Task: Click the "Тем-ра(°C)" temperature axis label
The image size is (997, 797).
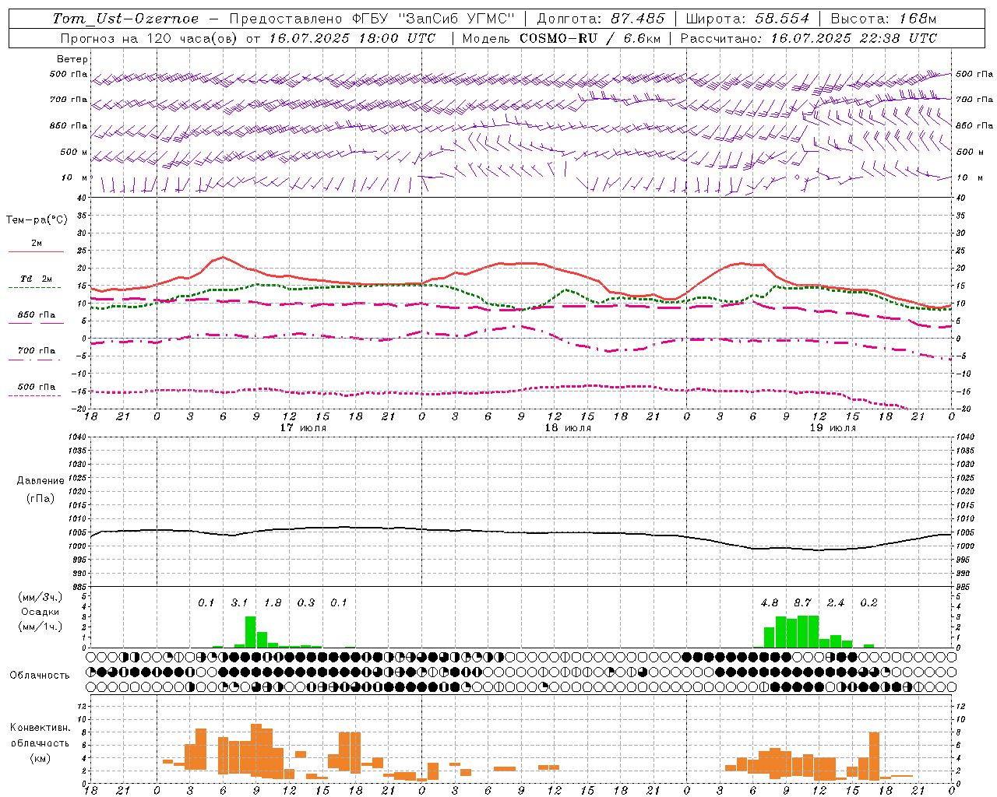Action: pyautogui.click(x=37, y=220)
